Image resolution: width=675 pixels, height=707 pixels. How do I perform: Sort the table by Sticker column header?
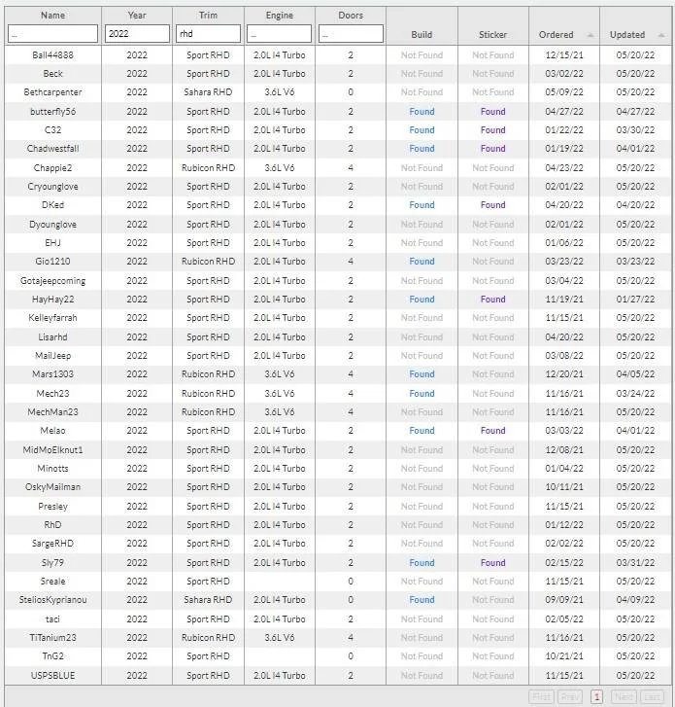click(x=492, y=35)
